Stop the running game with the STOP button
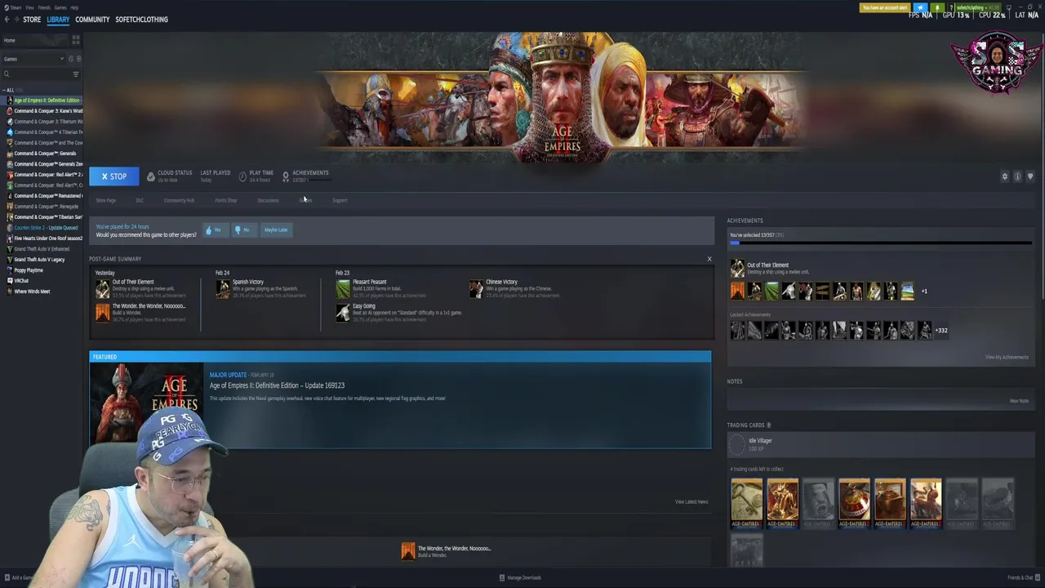Viewport: 1045px width, 588px height. 114,176
